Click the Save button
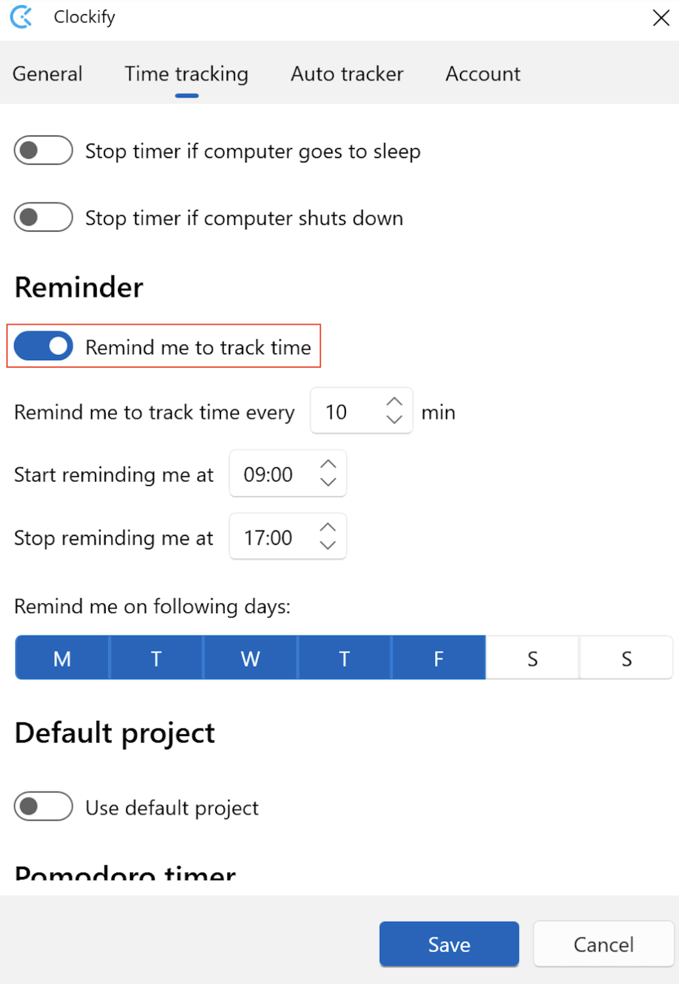Image resolution: width=679 pixels, height=984 pixels. pos(448,944)
